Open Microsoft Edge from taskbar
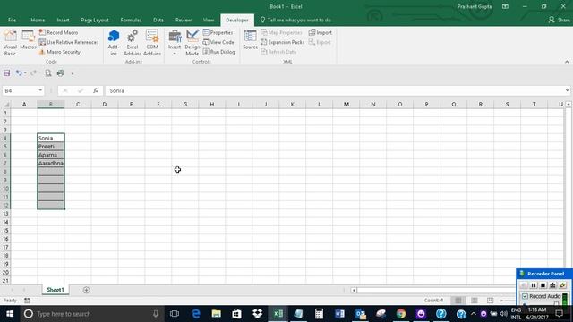Screen dimensions: 573x322 (196, 314)
